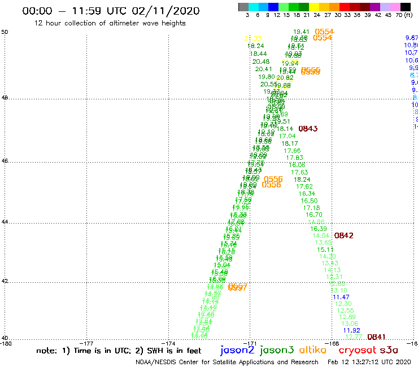Select the purple swatch in the color scale
418x367 pixels.
[x=375, y=7]
